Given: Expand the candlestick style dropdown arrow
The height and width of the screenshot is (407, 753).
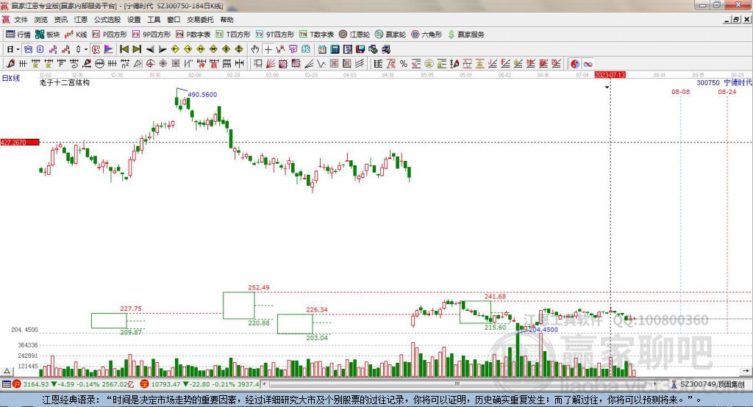Looking at the screenshot, I should 86,49.
